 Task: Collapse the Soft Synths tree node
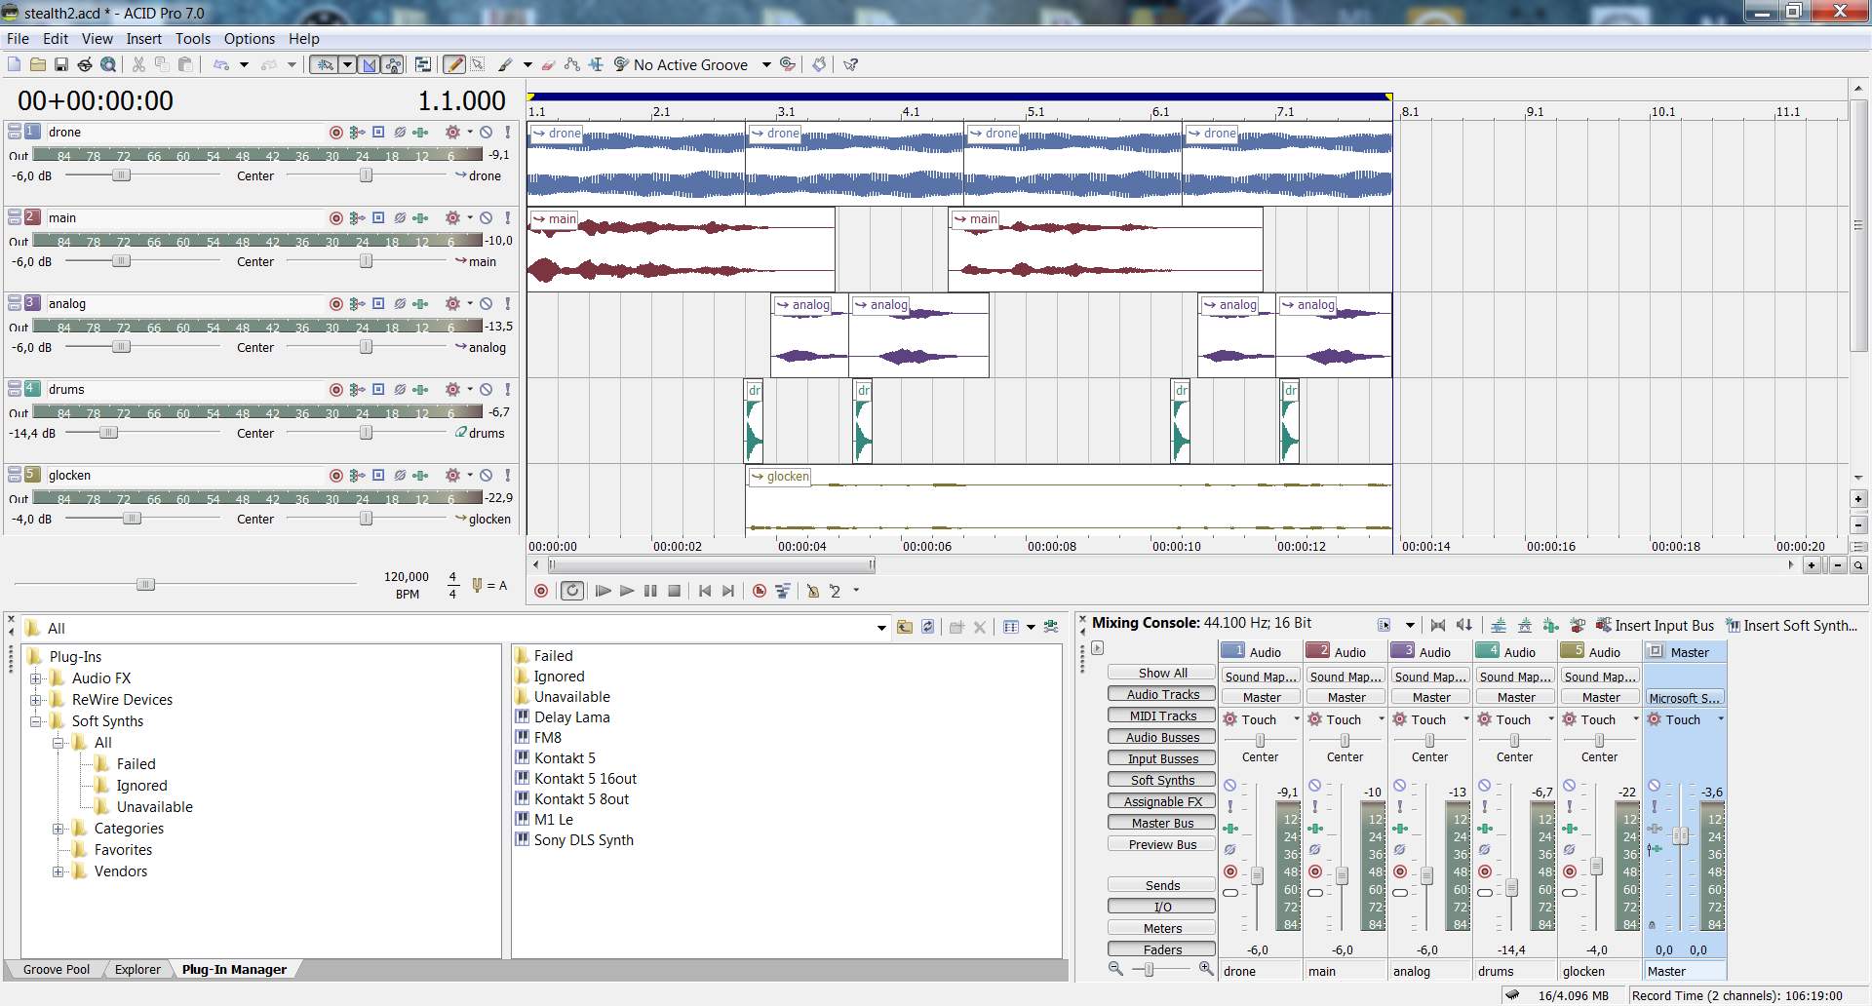(35, 721)
